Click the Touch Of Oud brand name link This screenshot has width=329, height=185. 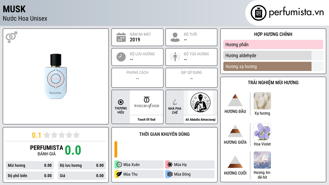147,119
